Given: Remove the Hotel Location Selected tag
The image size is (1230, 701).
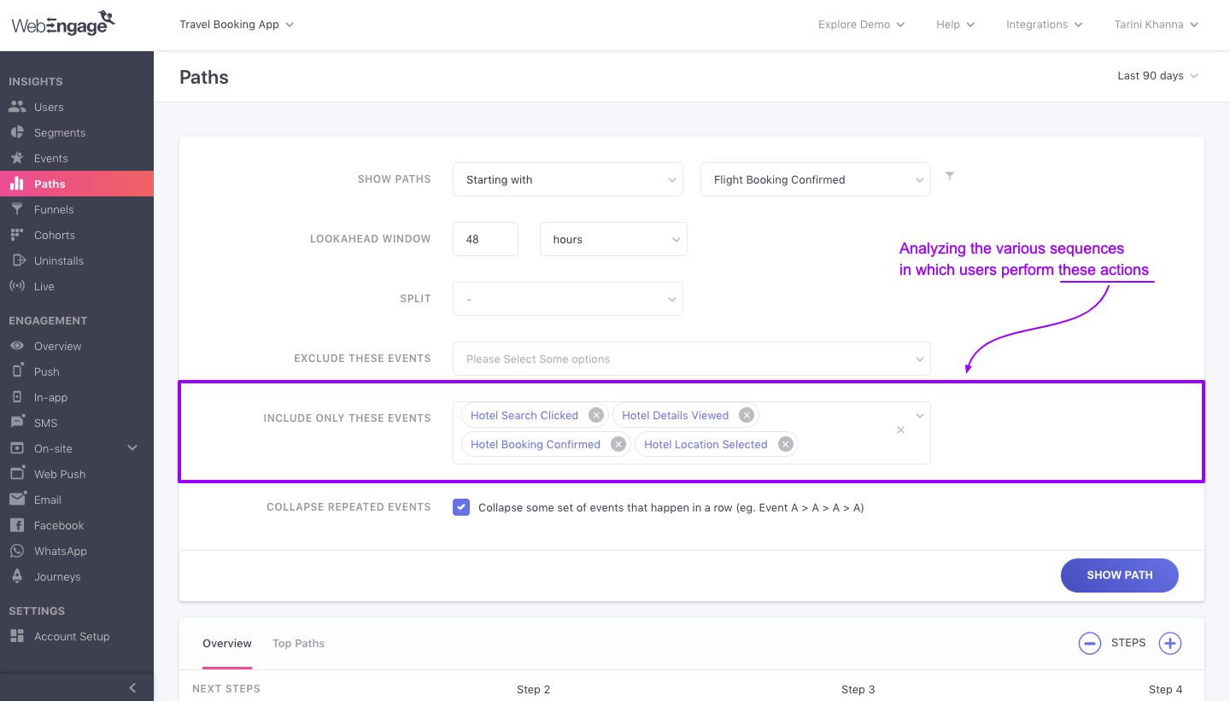Looking at the screenshot, I should click(x=786, y=445).
